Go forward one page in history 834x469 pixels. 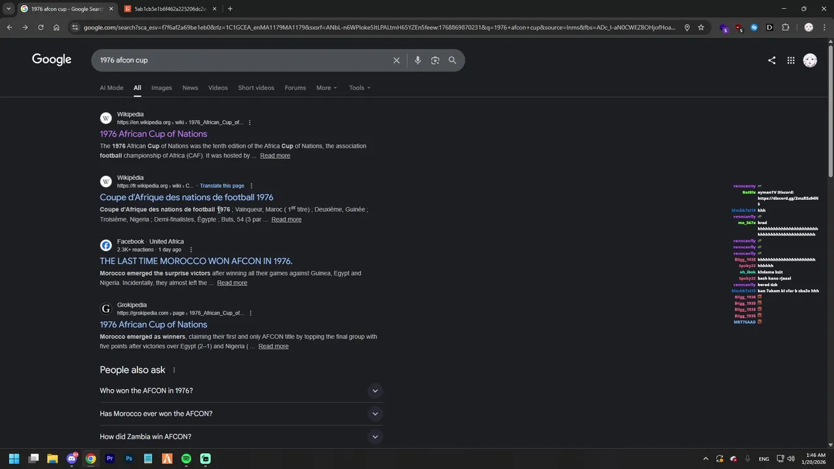tap(25, 27)
